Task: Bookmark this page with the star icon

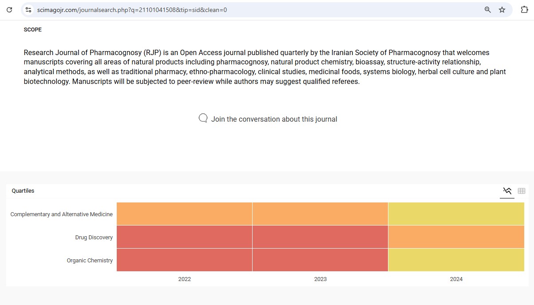Action: point(502,10)
